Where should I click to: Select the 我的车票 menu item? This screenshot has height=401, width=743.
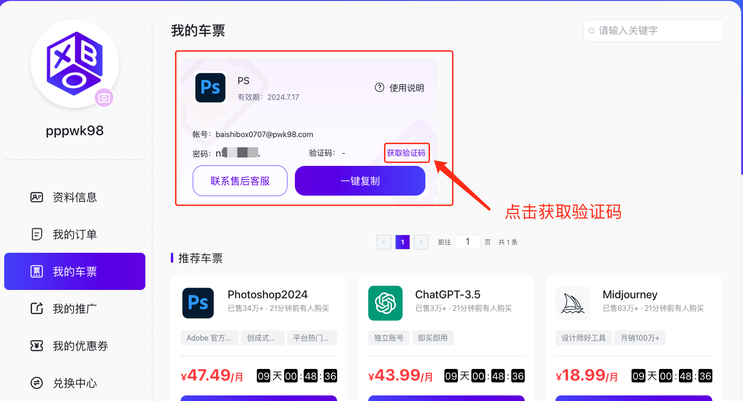pos(75,271)
